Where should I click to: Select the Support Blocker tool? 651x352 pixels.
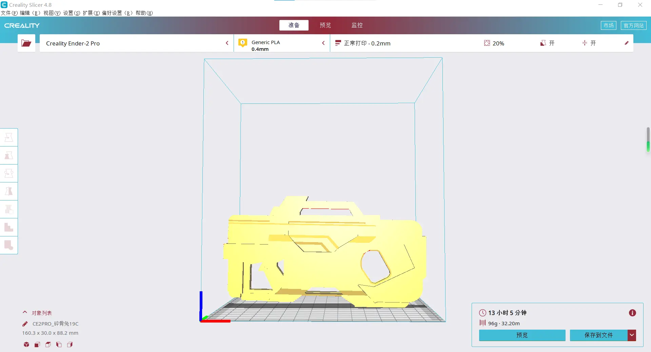click(x=9, y=227)
